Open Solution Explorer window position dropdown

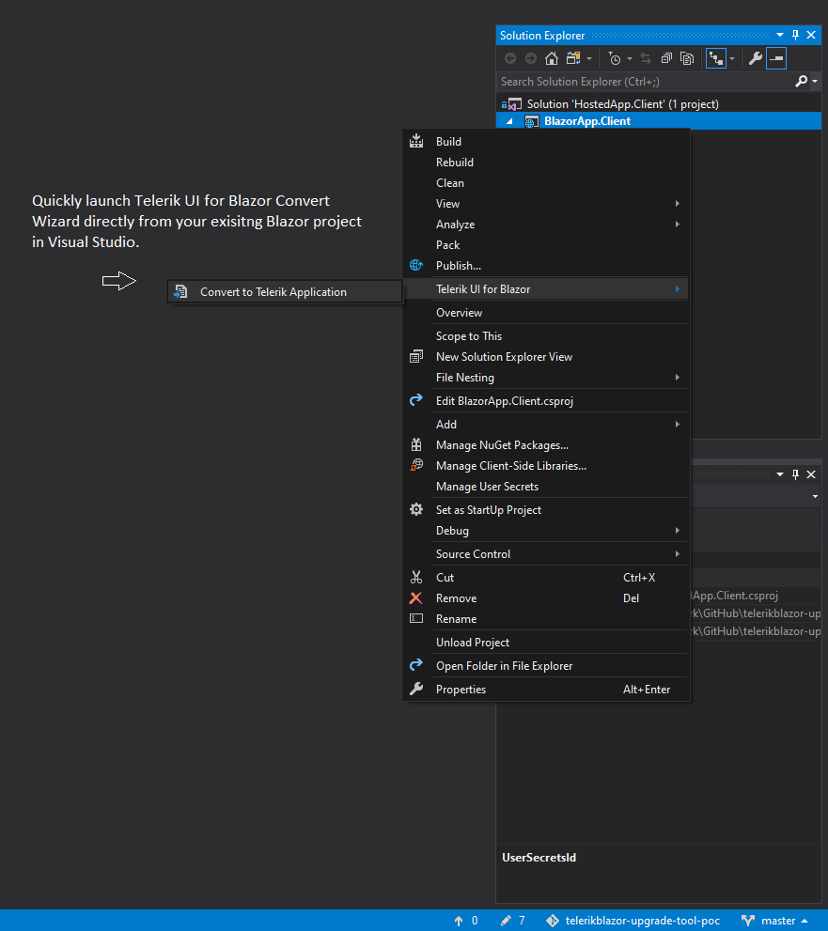[779, 35]
